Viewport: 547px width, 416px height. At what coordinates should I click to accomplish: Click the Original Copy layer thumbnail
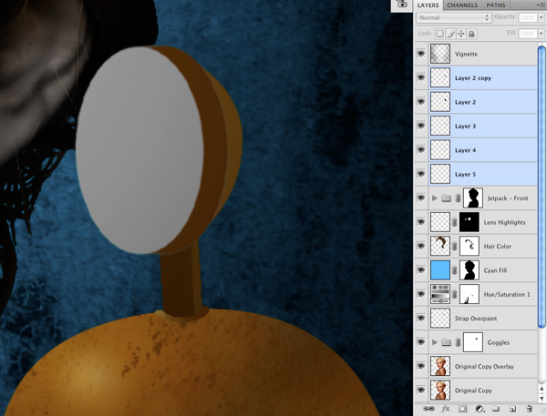point(440,391)
